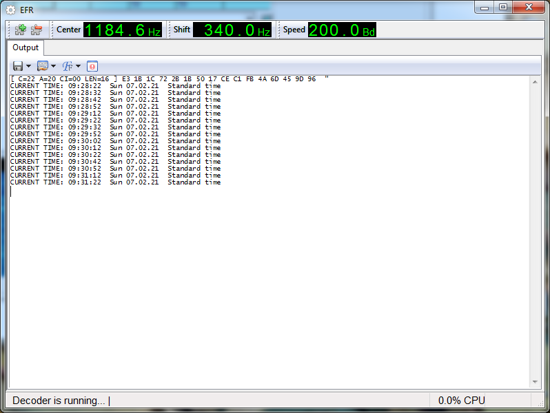Click the line CURRENT TIME: 09:31:22
Screen dimensions: 550x413
115,182
